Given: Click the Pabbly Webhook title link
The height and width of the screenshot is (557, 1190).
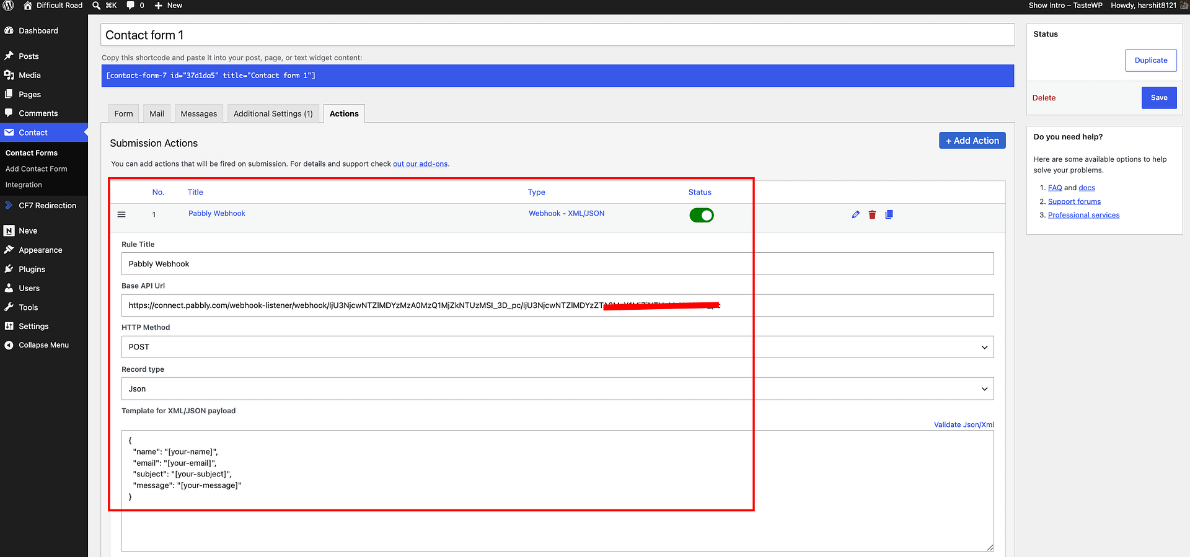Looking at the screenshot, I should 217,213.
